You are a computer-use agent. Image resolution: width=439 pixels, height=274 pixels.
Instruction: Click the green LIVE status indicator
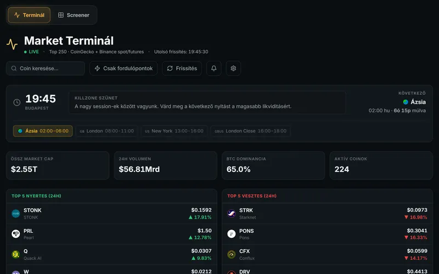tap(31, 52)
